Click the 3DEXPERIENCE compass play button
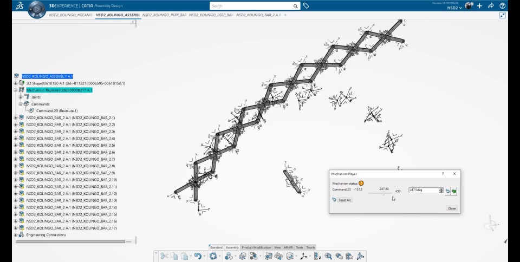Screen dimensions: 520x262 37,9
